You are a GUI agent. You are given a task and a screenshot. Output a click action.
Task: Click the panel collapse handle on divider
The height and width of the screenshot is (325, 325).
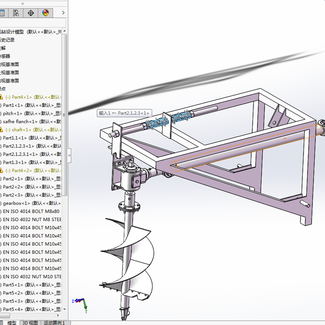point(70,156)
